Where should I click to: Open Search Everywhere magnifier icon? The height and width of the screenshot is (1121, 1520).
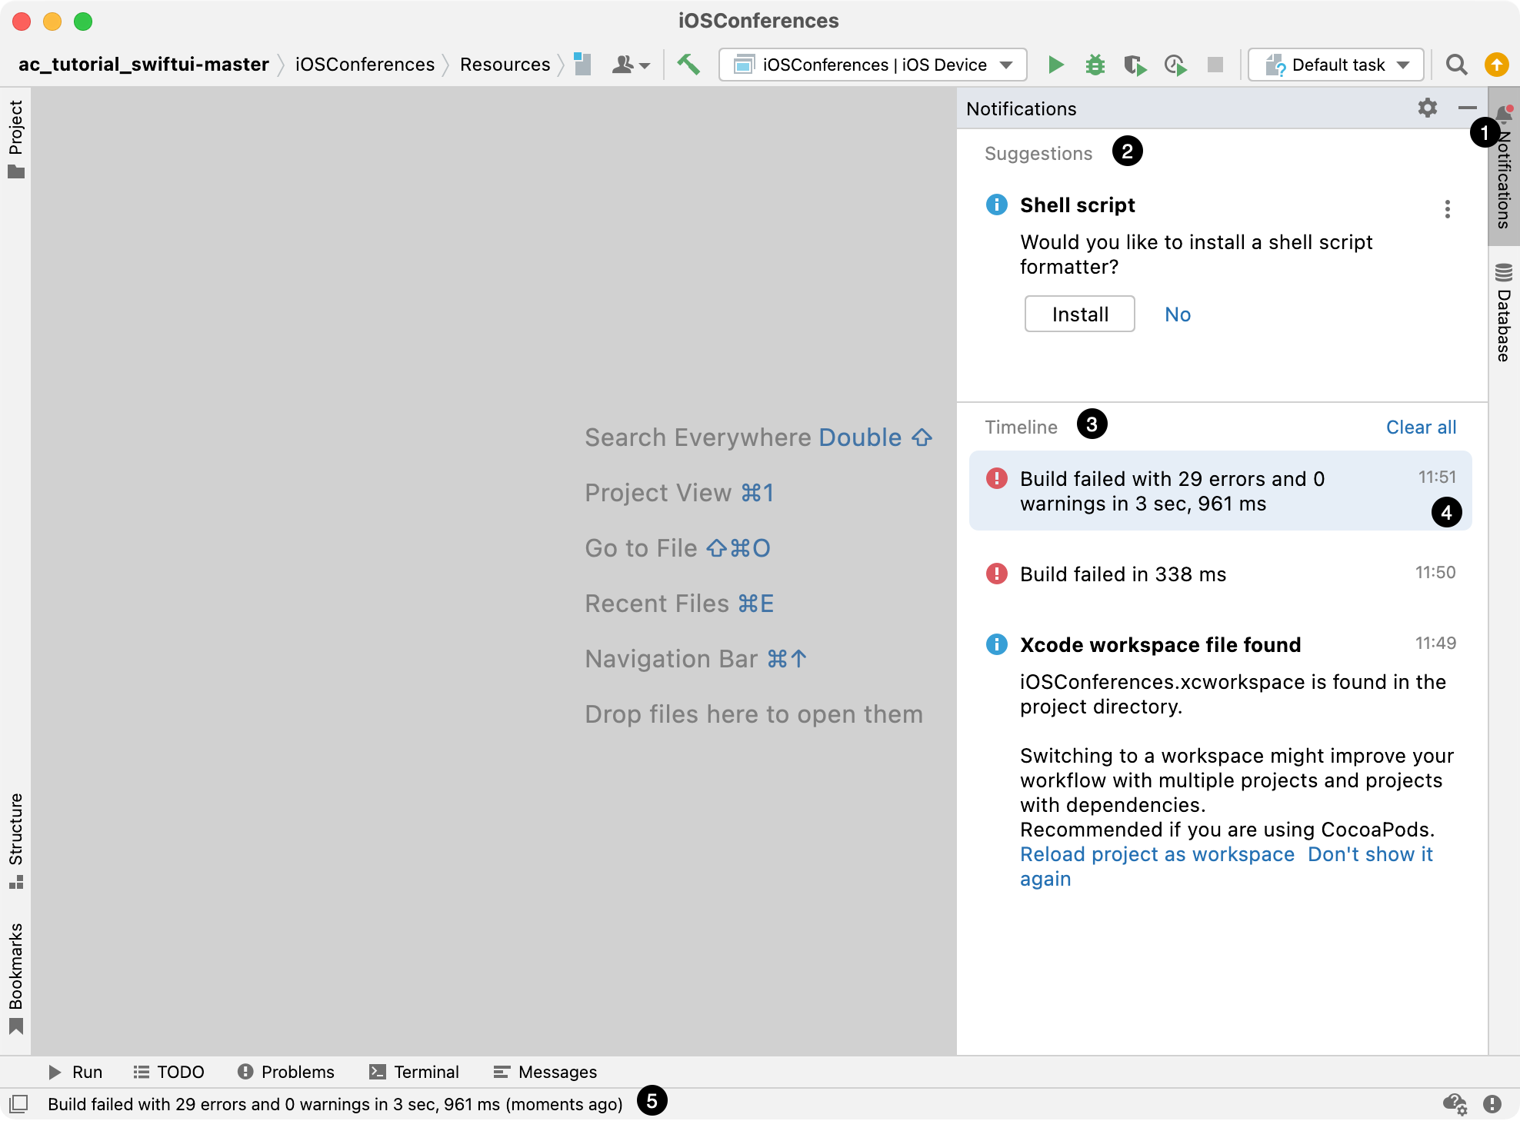1456,65
